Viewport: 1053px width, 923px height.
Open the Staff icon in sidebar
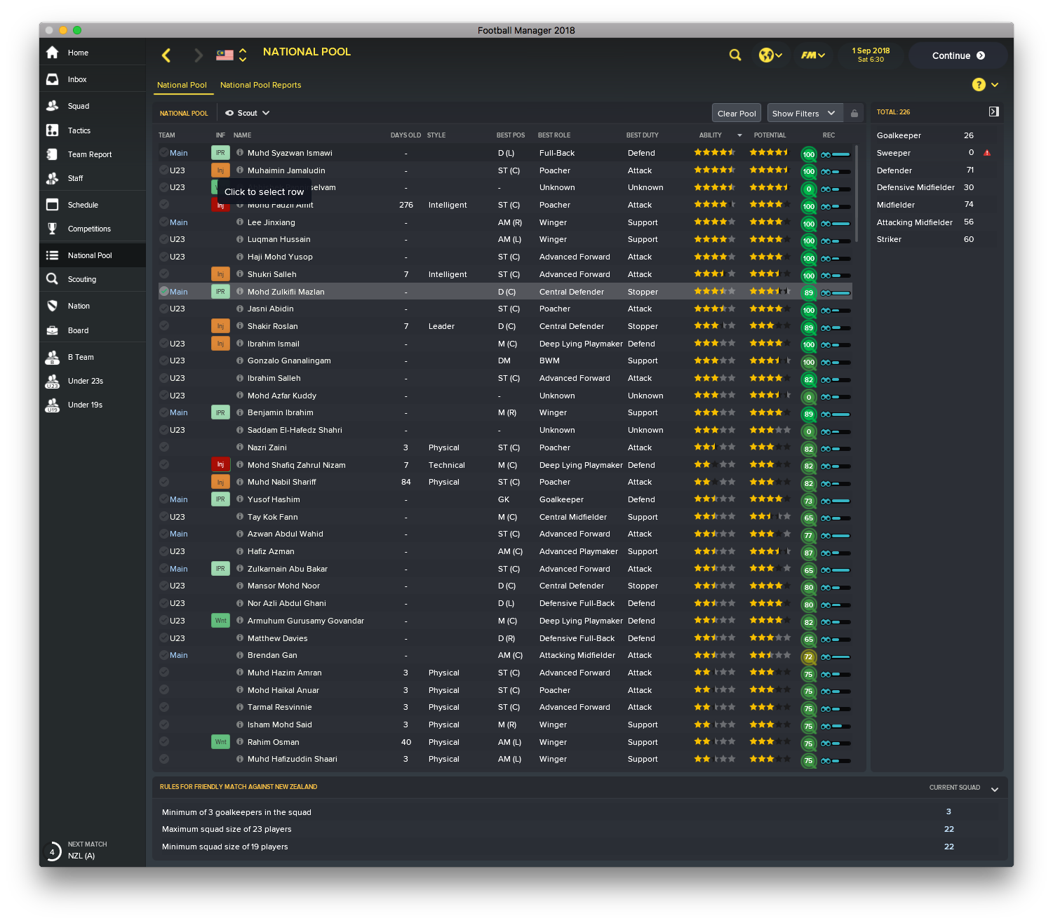click(53, 178)
